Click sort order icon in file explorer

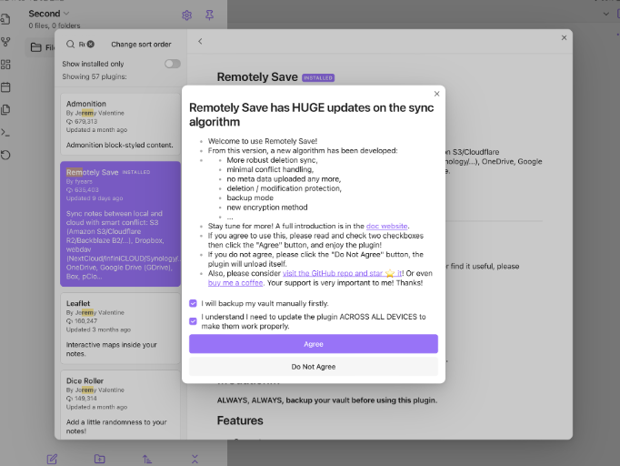click(x=147, y=459)
